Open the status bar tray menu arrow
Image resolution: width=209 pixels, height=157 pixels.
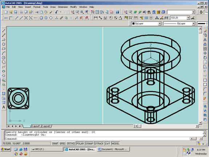(203, 144)
